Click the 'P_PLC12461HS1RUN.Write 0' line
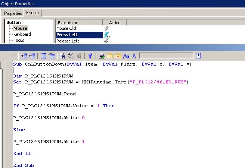Viewport: 245px width, 168px height. coord(49,118)
